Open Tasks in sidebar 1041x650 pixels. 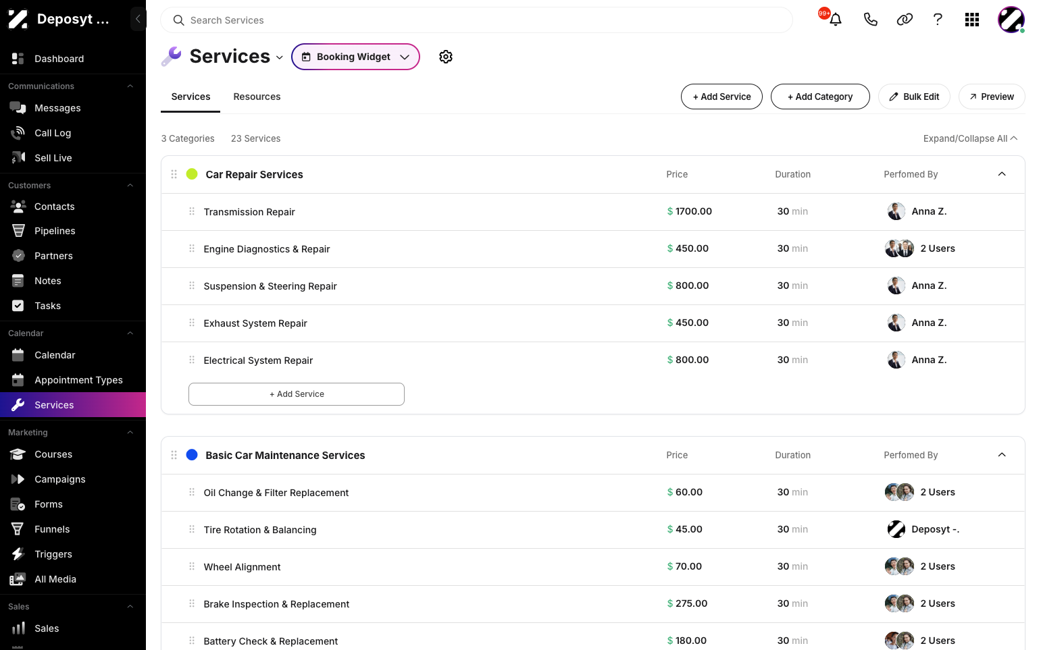tap(73, 306)
